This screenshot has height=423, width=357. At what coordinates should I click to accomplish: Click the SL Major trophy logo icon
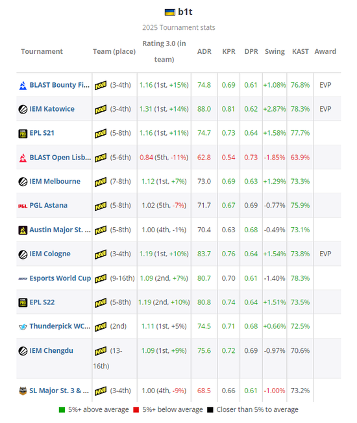point(23,391)
